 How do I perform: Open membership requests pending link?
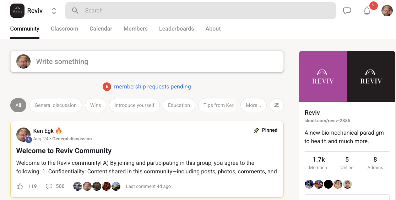point(153,87)
